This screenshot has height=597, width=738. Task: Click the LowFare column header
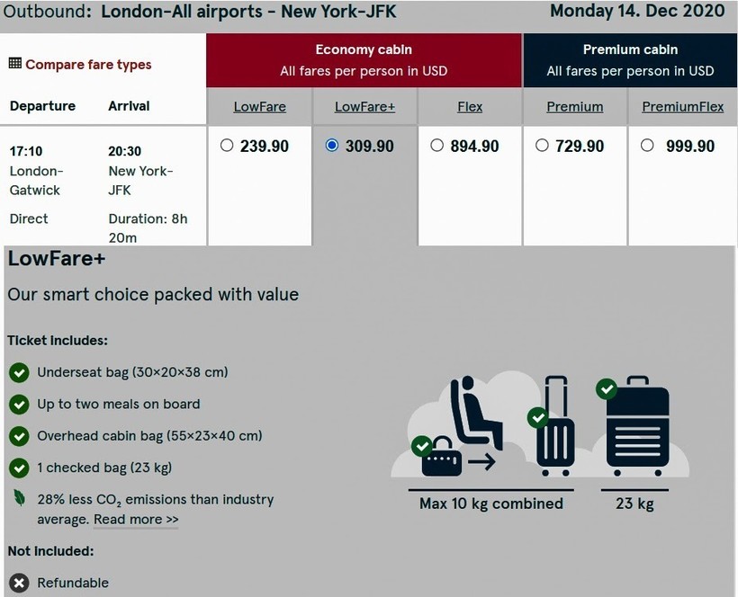(x=259, y=107)
